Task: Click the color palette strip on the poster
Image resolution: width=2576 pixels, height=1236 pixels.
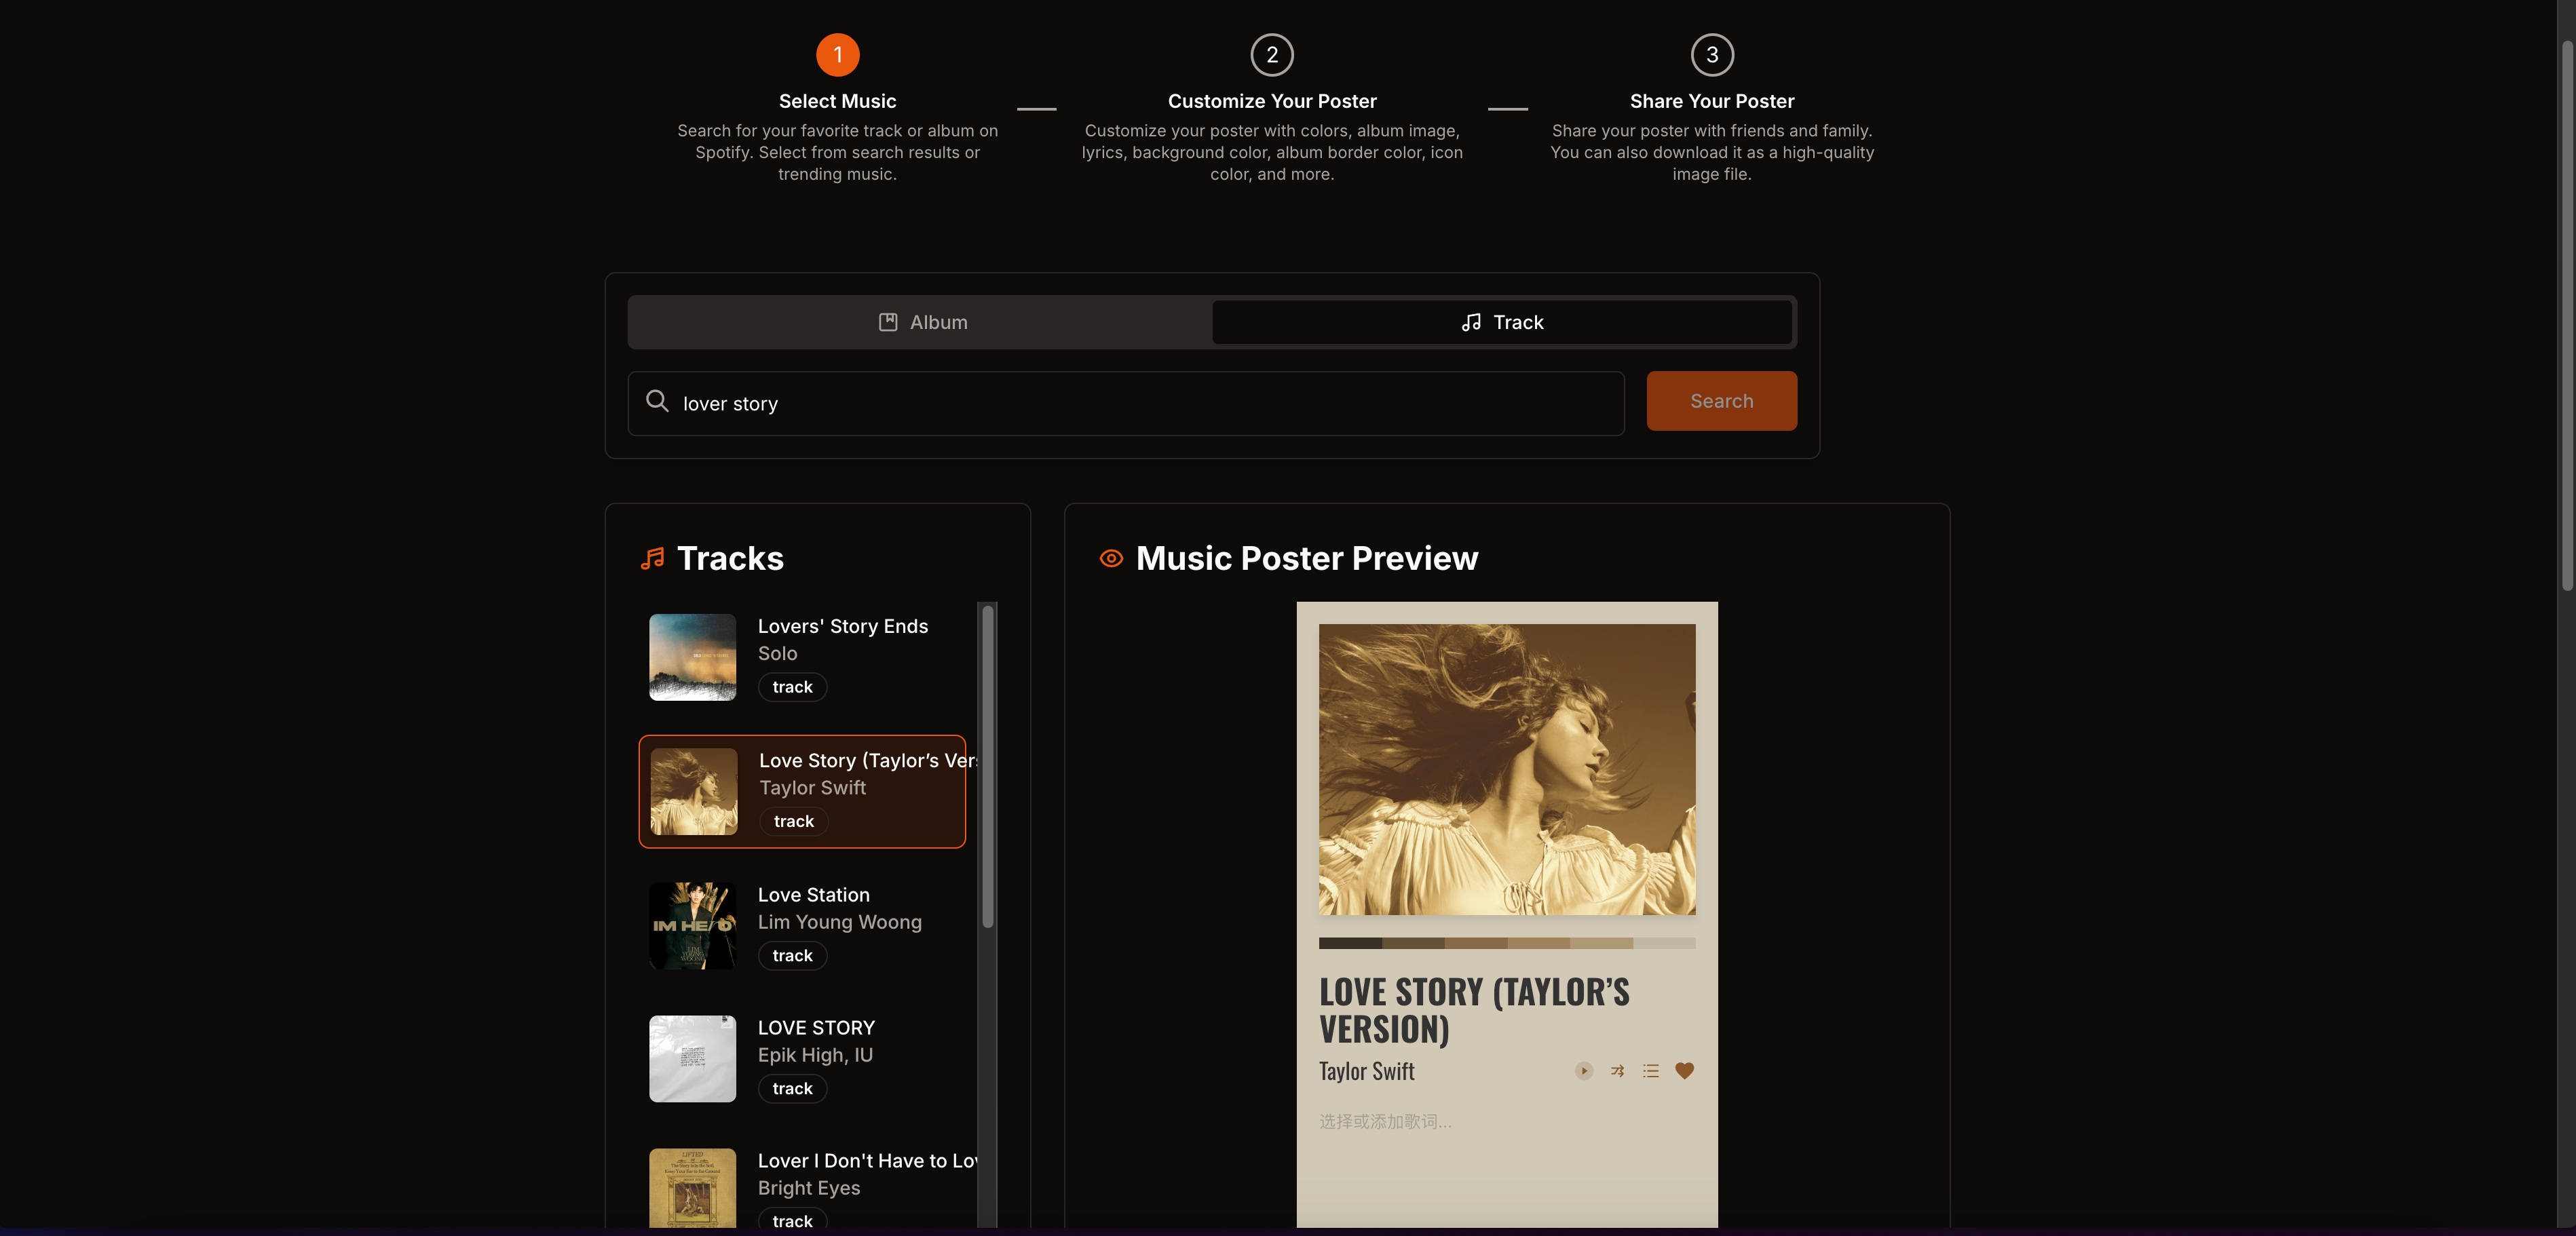Action: [x=1506, y=943]
